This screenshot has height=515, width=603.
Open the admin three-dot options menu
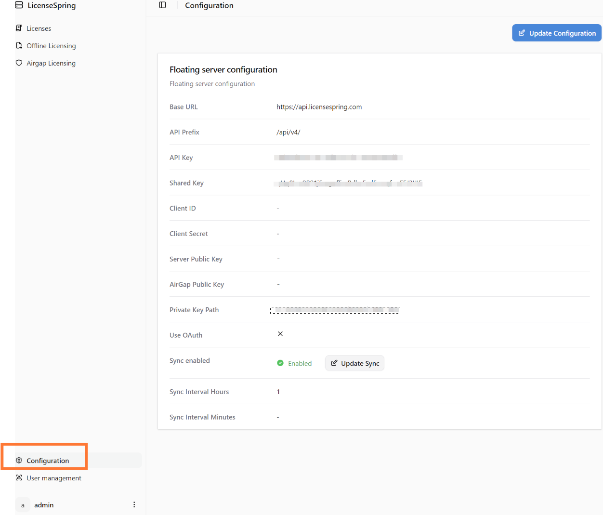pos(134,505)
